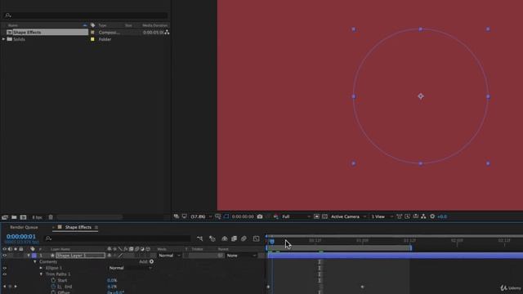Click the Interpret Footage icon in Project panel footer
The image size is (523, 294).
pos(5,217)
